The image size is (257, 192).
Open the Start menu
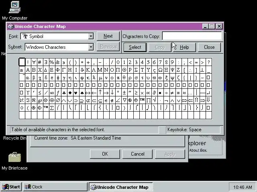pyautogui.click(x=11, y=187)
